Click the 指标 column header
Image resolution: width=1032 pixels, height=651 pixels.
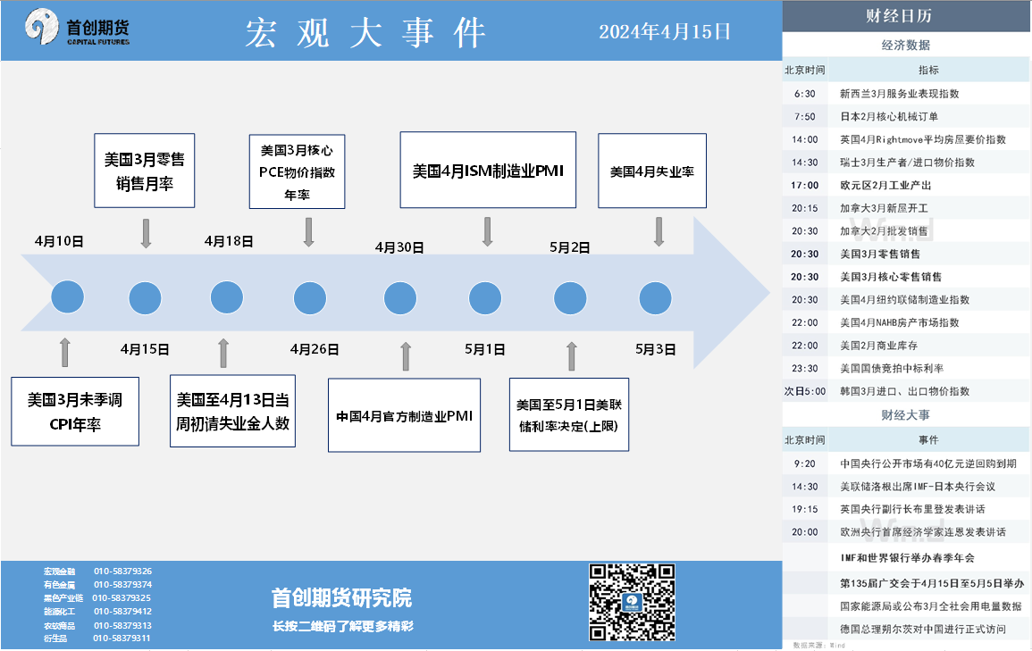[928, 70]
